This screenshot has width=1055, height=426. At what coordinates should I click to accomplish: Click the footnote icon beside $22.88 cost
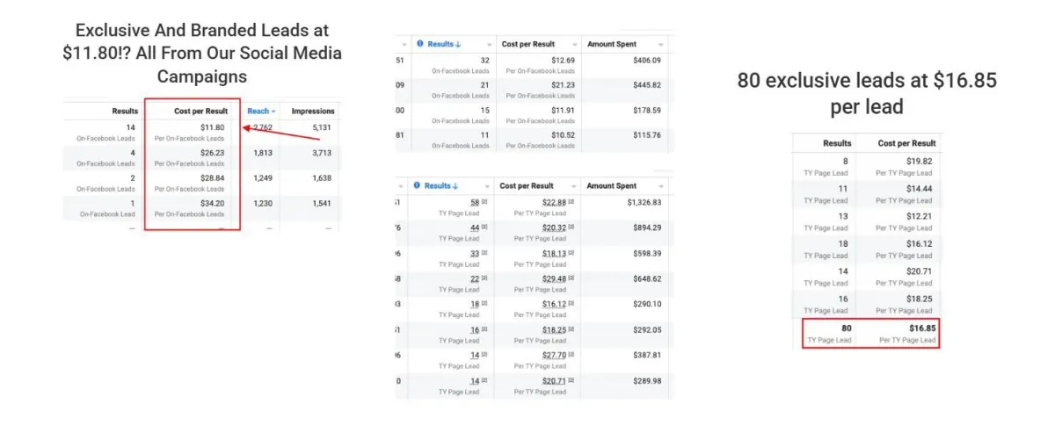pos(571,203)
